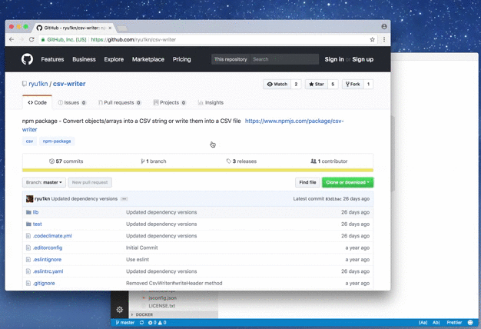Click the New pull request button
This screenshot has width=481, height=329.
[x=90, y=182]
